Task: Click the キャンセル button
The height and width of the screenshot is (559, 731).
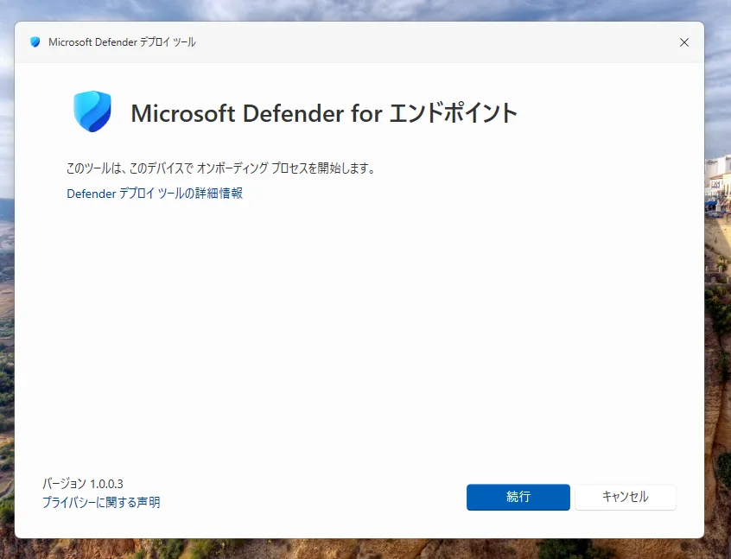Action: [x=626, y=497]
